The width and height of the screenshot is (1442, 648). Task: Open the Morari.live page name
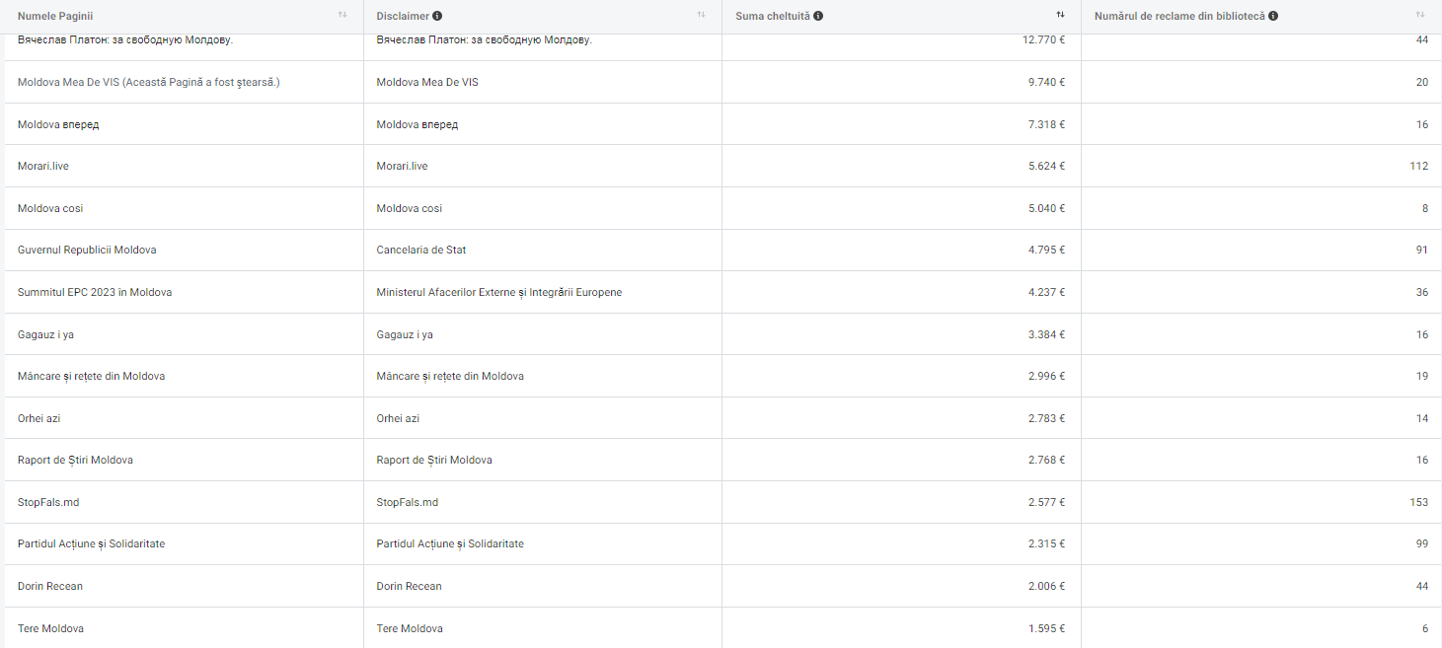coord(43,166)
